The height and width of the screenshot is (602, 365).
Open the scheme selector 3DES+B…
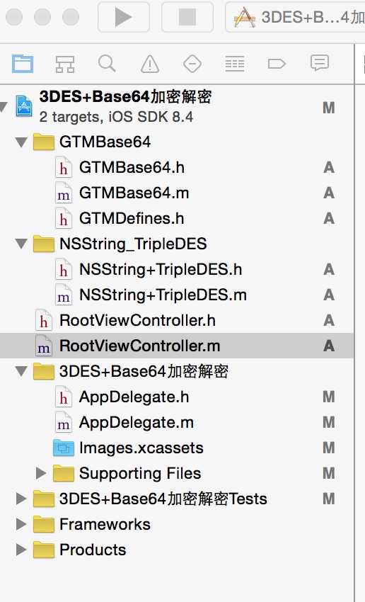[x=295, y=17]
